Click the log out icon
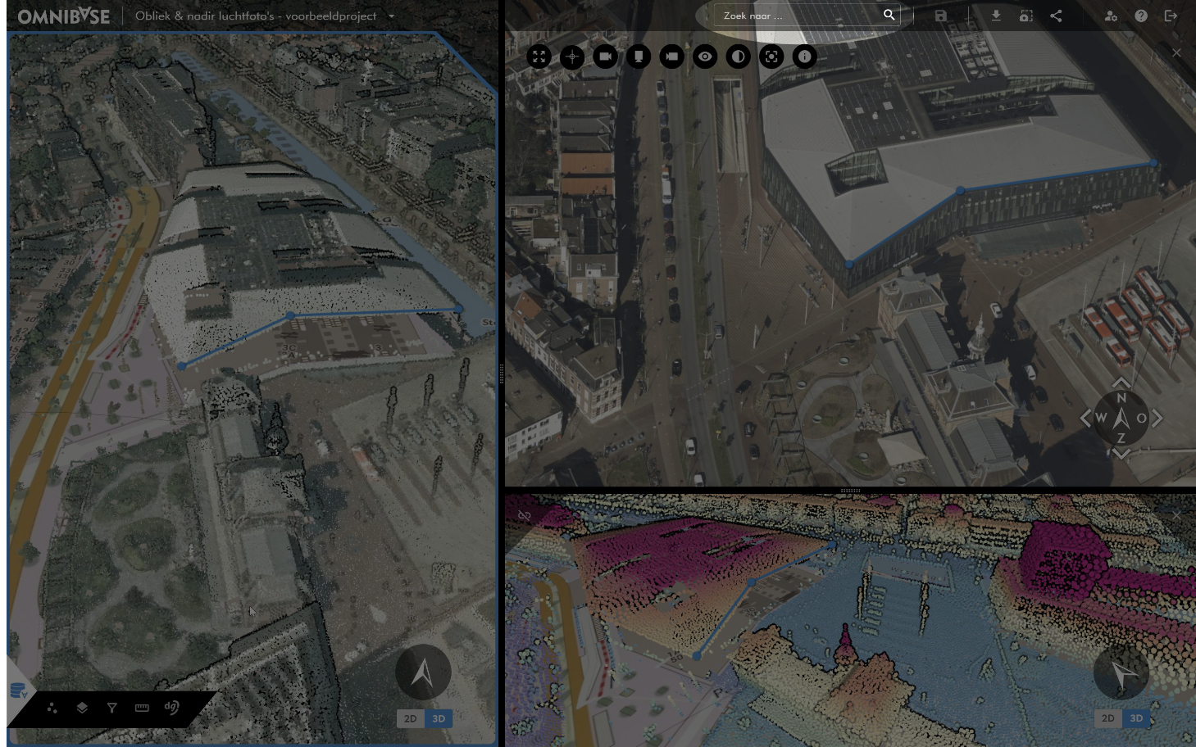 point(1171,16)
